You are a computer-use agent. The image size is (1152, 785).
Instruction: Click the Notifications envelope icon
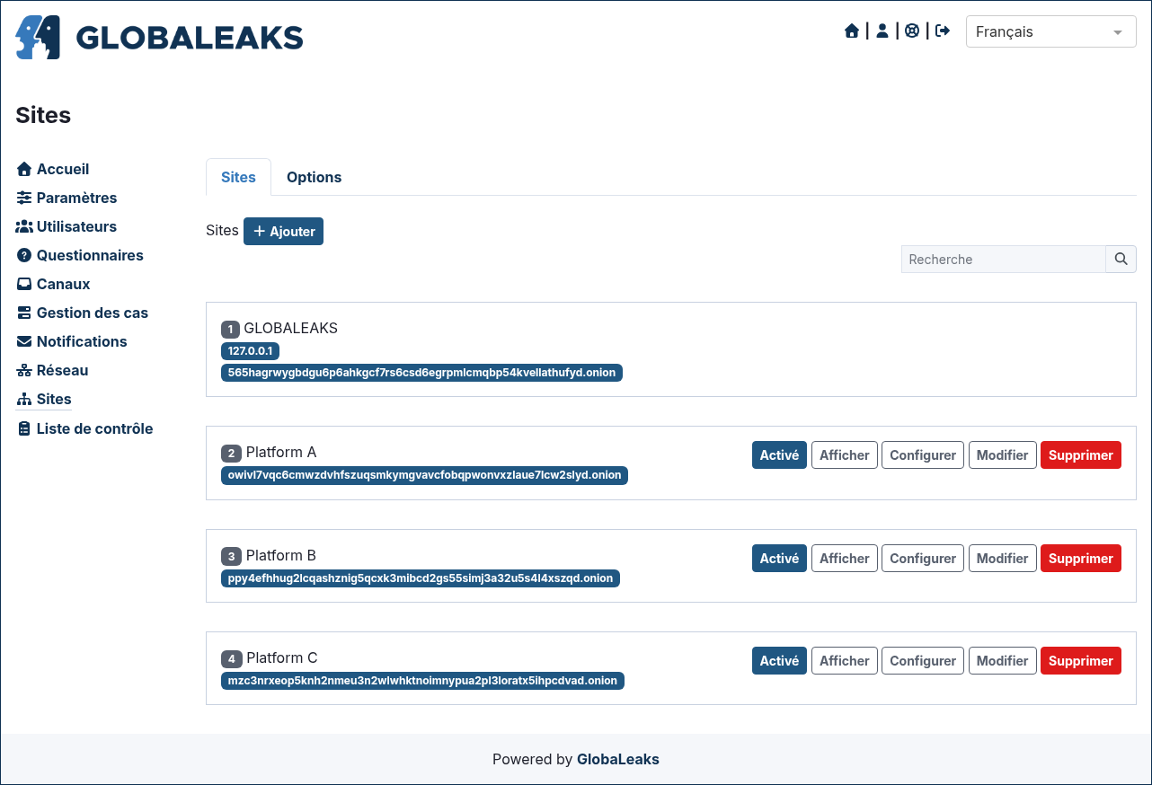pyautogui.click(x=24, y=341)
